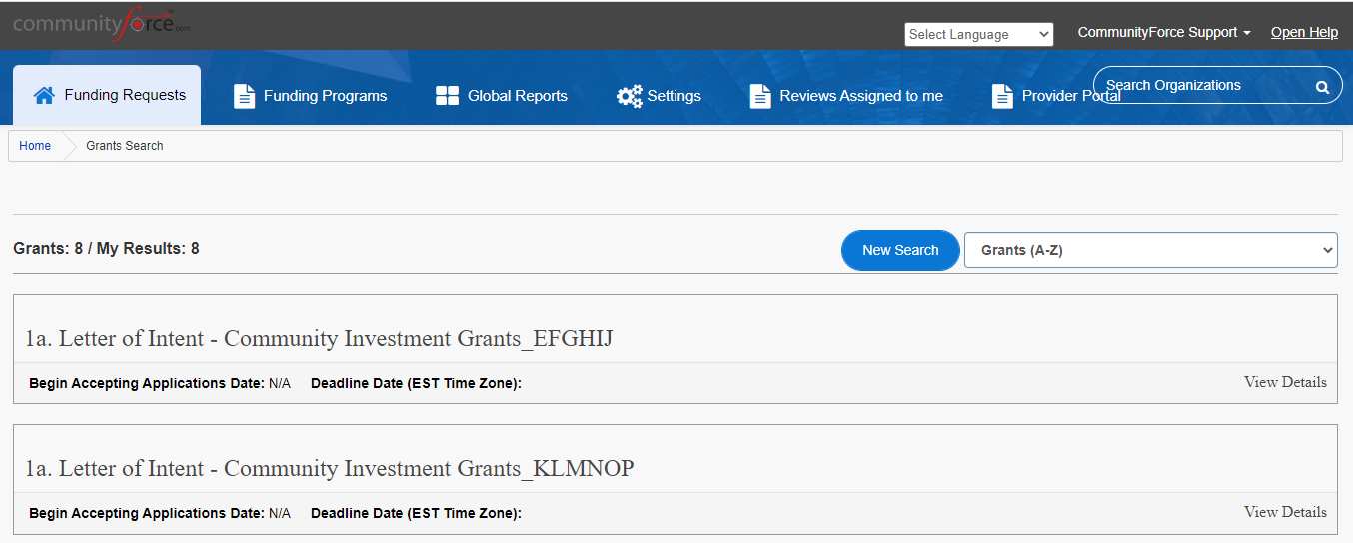Click the document icon beside Provider Portal

(1002, 96)
